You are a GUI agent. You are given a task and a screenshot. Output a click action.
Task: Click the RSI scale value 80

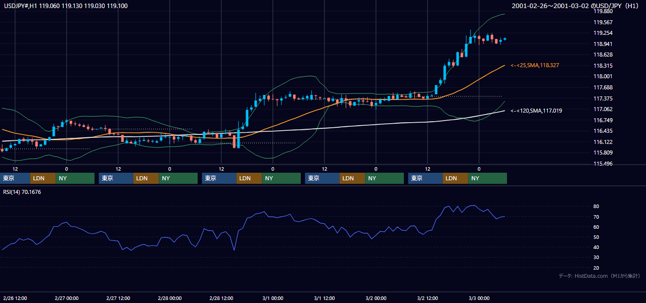[x=596, y=207]
